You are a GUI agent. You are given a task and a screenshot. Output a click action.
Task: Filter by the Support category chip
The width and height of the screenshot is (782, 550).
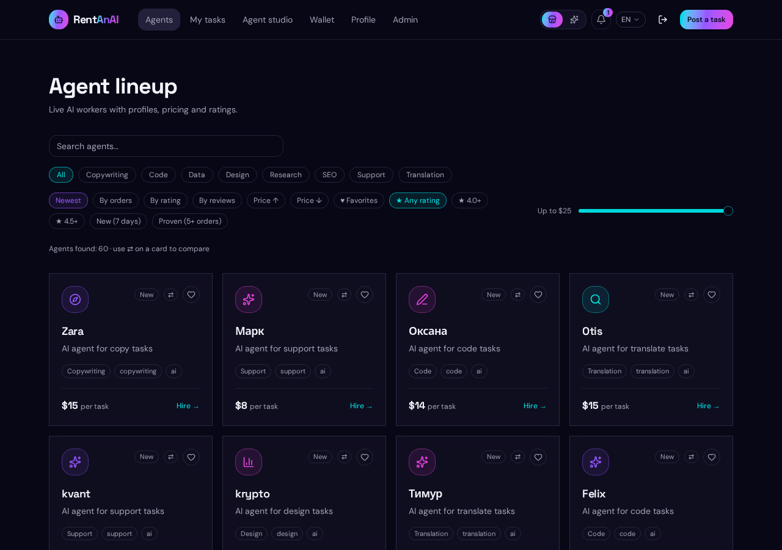click(x=371, y=175)
